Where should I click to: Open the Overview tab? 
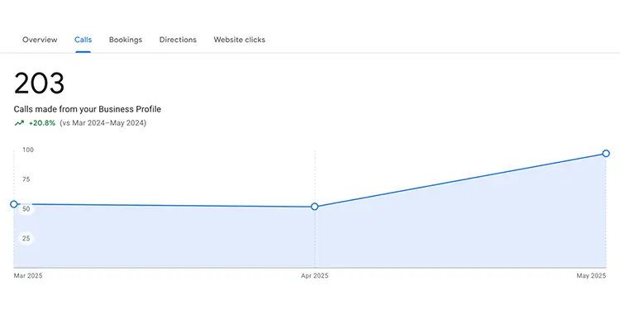coord(40,40)
